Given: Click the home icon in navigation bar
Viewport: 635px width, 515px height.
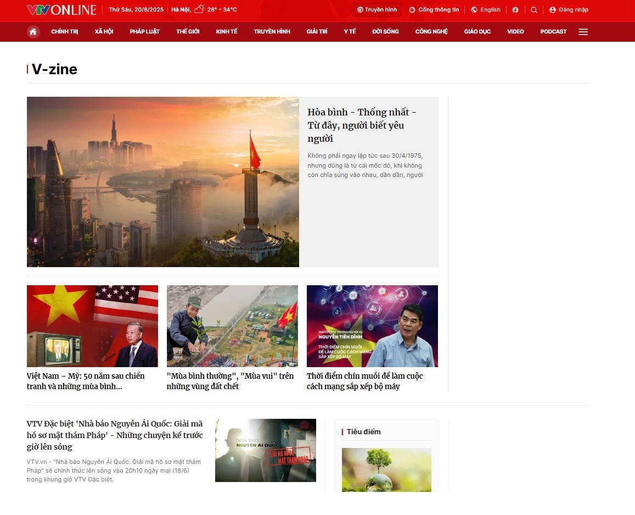Looking at the screenshot, I should (33, 32).
